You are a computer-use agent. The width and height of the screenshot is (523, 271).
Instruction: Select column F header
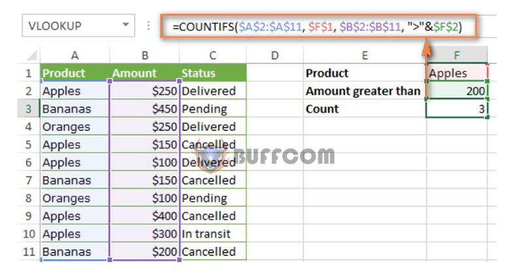coord(456,55)
